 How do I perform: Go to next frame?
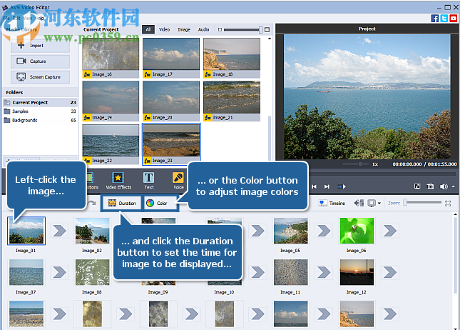[327, 186]
